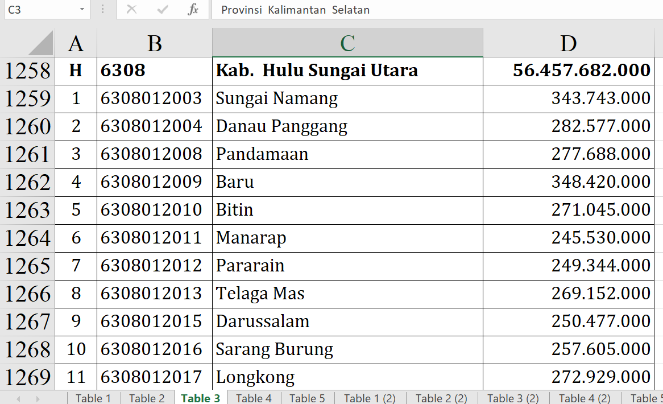Click the Select All corner triangle
663x404 pixels.
tap(40, 44)
